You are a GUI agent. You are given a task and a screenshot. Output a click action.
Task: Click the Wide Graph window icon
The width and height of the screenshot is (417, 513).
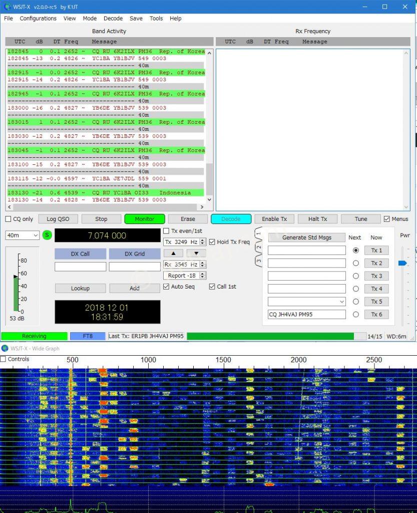(x=5, y=348)
